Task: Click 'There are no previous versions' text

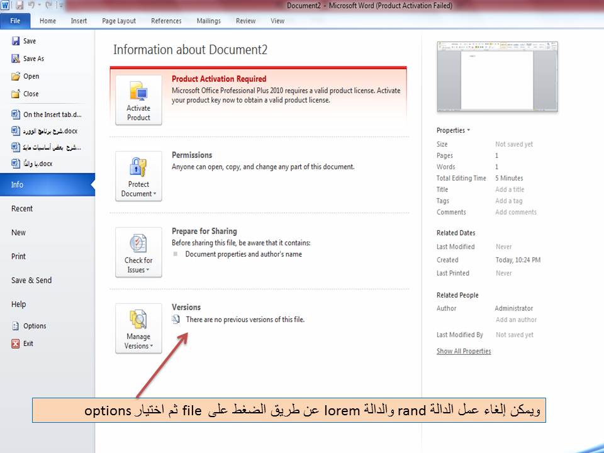Action: pyautogui.click(x=245, y=320)
